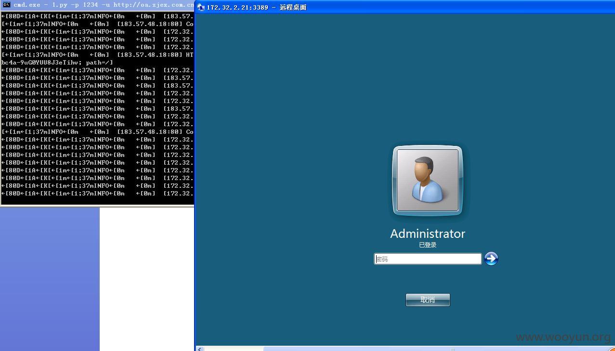Select the Administrator user avatar picture
This screenshot has width=615, height=351.
click(428, 180)
